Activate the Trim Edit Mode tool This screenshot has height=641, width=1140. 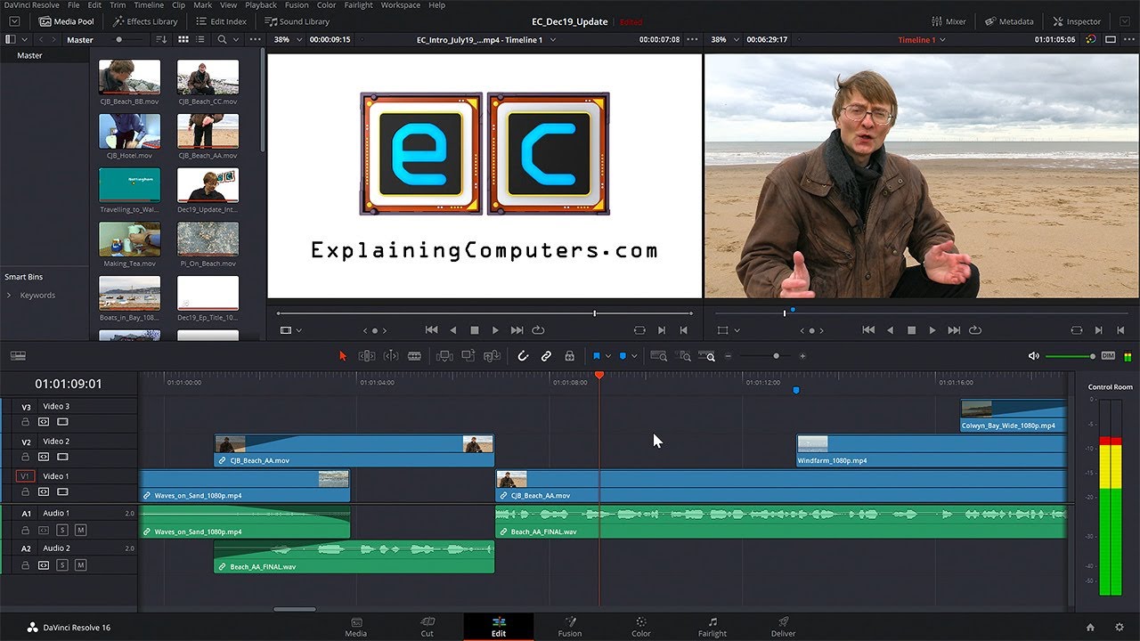click(x=366, y=356)
